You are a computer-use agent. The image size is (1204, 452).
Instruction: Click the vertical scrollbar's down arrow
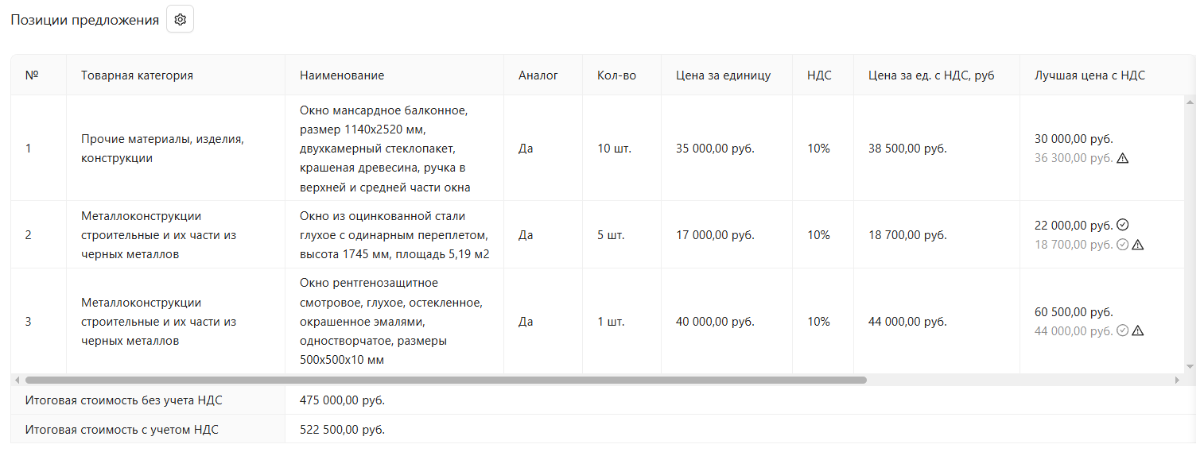click(x=1190, y=366)
